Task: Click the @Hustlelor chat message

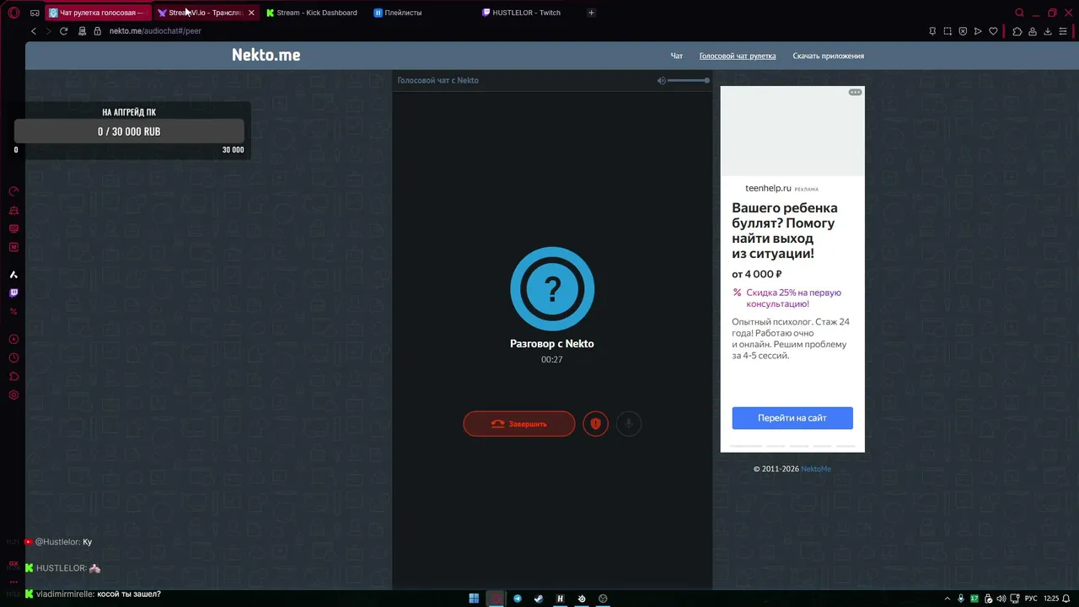Action: click(58, 542)
